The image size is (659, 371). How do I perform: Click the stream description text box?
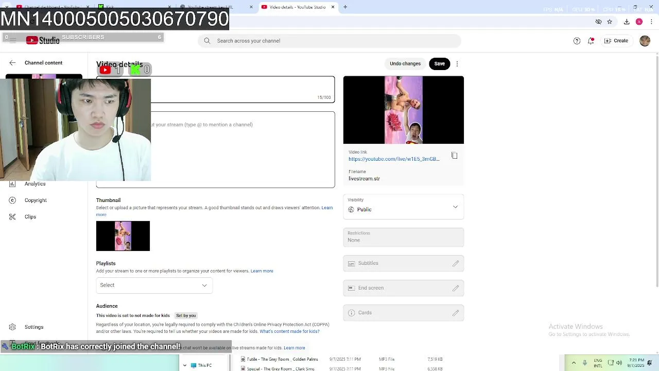tap(215, 149)
